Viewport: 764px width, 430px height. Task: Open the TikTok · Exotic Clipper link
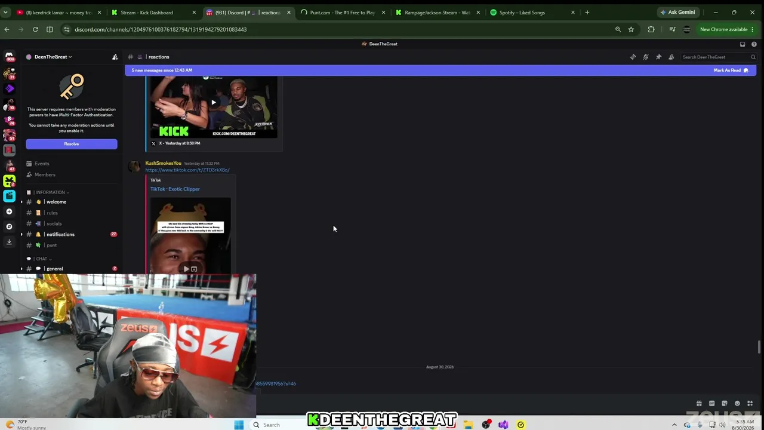(175, 189)
